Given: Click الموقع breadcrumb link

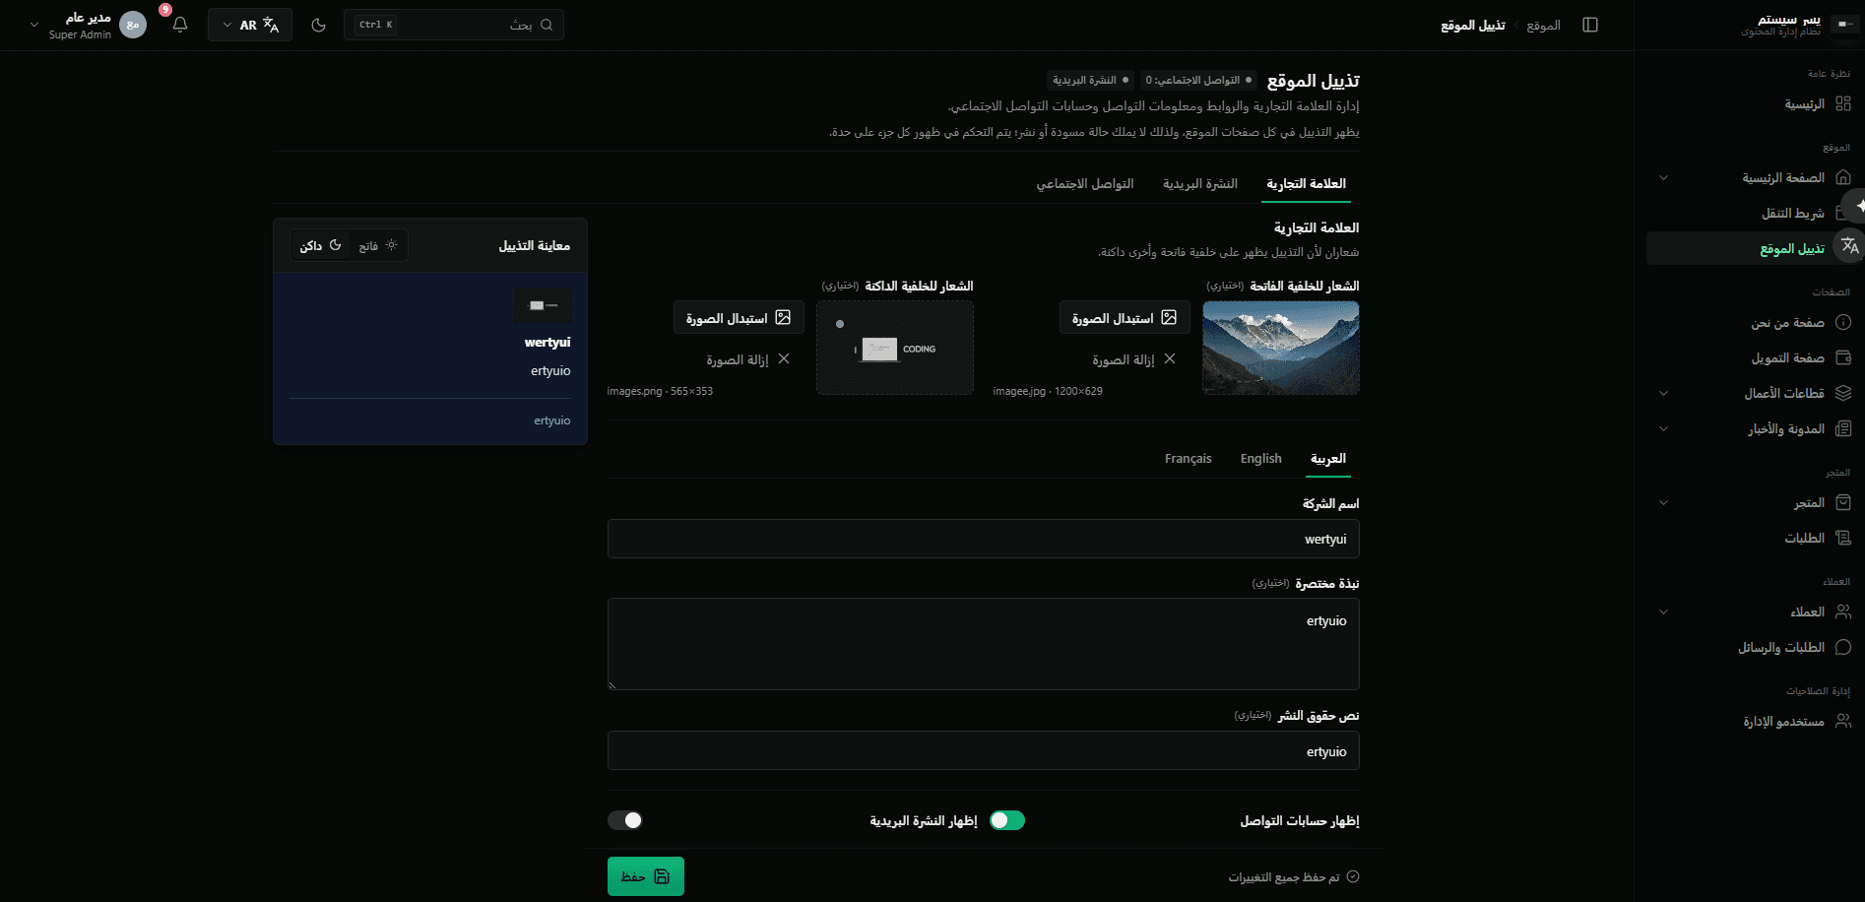Looking at the screenshot, I should pos(1543,26).
